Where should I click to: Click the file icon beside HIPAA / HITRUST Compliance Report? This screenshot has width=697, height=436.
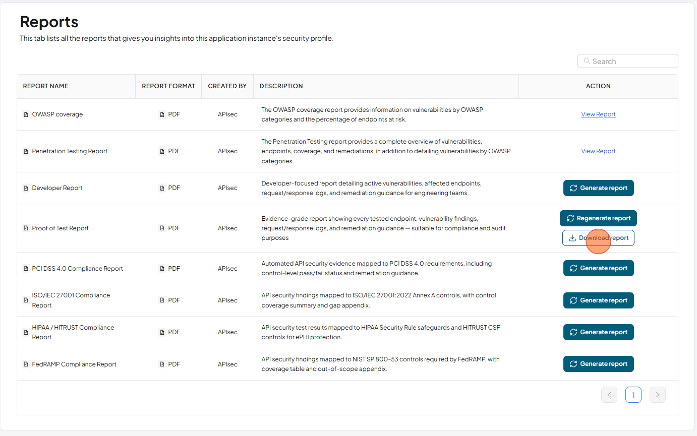coord(26,332)
